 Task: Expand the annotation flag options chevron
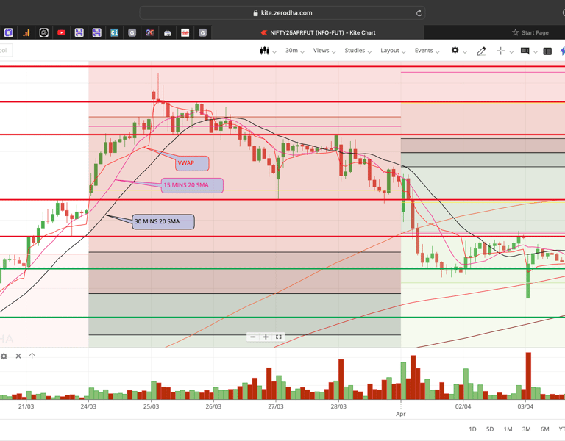(x=536, y=52)
